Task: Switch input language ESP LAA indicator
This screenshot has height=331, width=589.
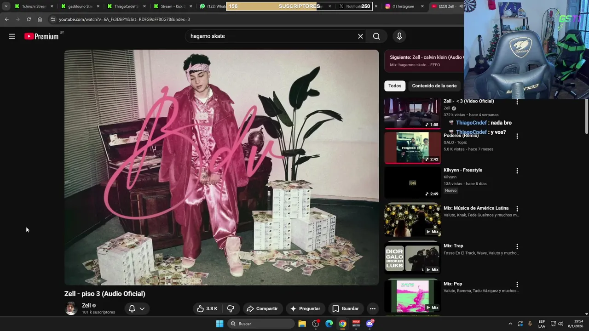Action: coord(542,324)
